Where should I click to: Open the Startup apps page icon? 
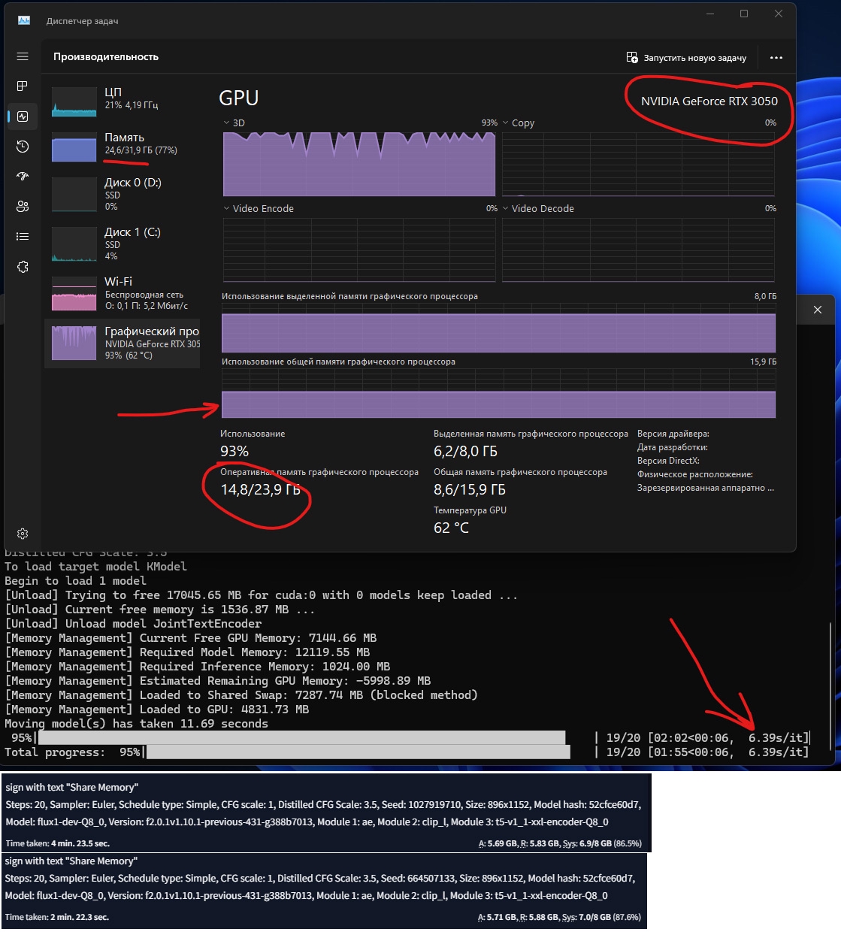click(x=23, y=177)
